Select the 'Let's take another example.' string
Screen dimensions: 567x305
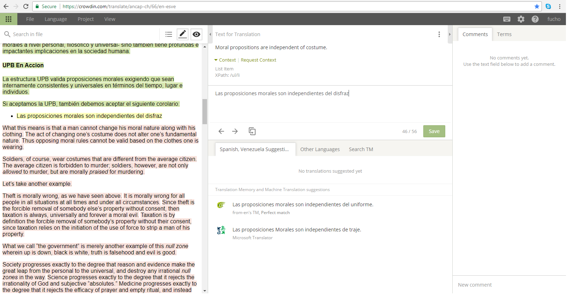coord(37,184)
